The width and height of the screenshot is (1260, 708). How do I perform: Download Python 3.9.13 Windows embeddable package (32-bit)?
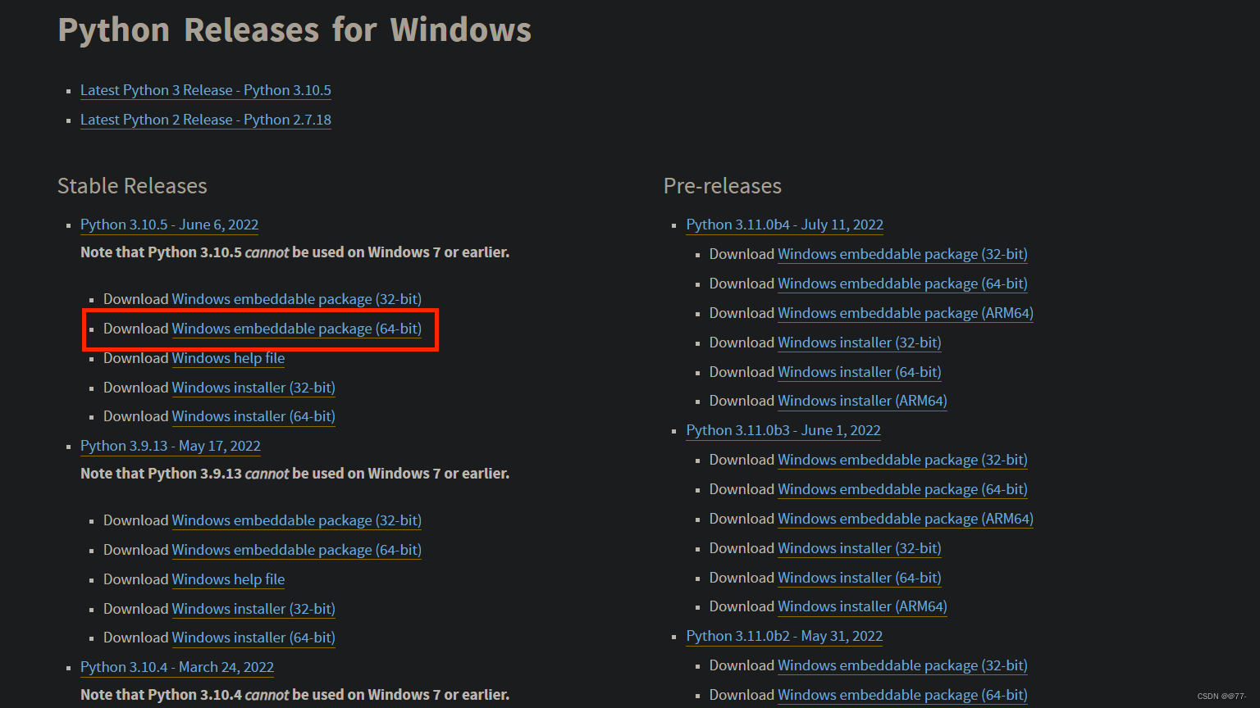click(296, 520)
